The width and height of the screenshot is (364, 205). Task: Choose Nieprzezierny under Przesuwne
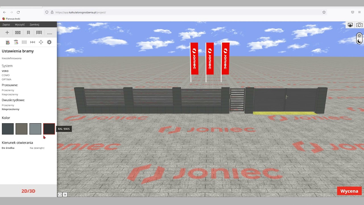pos(10,95)
